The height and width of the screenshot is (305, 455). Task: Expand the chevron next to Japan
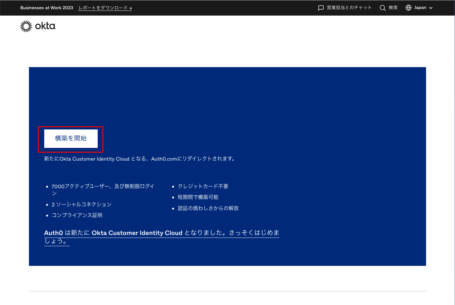[431, 8]
